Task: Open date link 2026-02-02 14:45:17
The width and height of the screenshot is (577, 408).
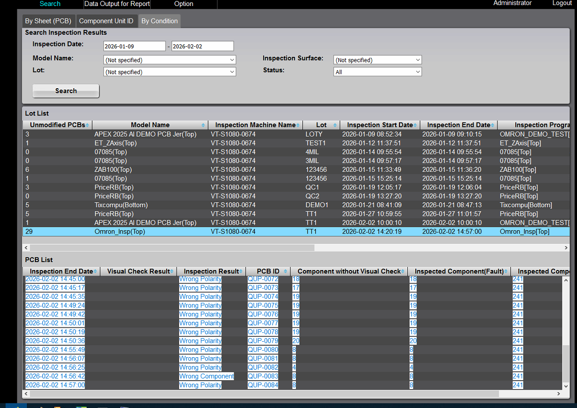Action: click(55, 288)
